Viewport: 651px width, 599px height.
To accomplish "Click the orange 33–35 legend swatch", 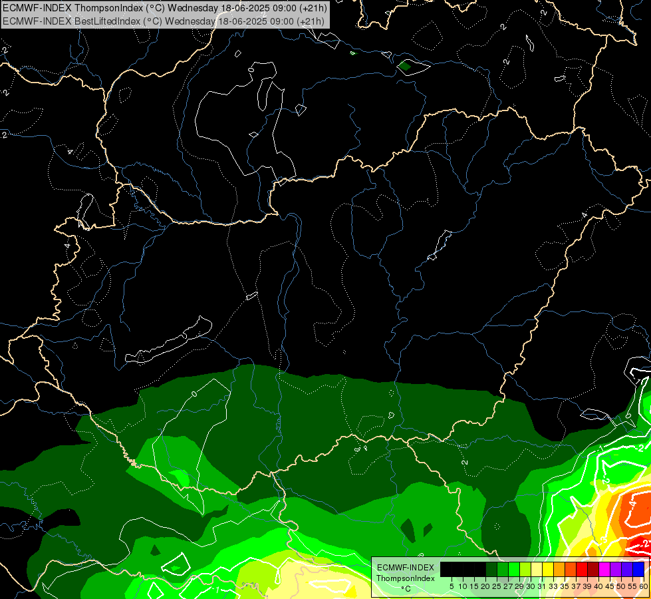I will tap(559, 569).
